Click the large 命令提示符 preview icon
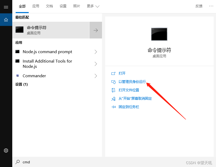216x167 pixels. point(159,34)
